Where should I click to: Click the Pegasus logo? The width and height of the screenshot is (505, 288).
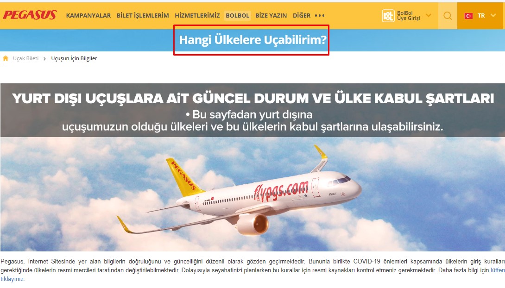30,15
